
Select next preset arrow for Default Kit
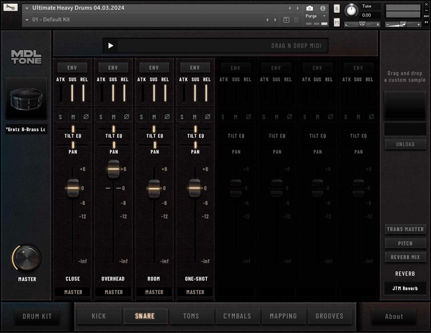(275, 20)
